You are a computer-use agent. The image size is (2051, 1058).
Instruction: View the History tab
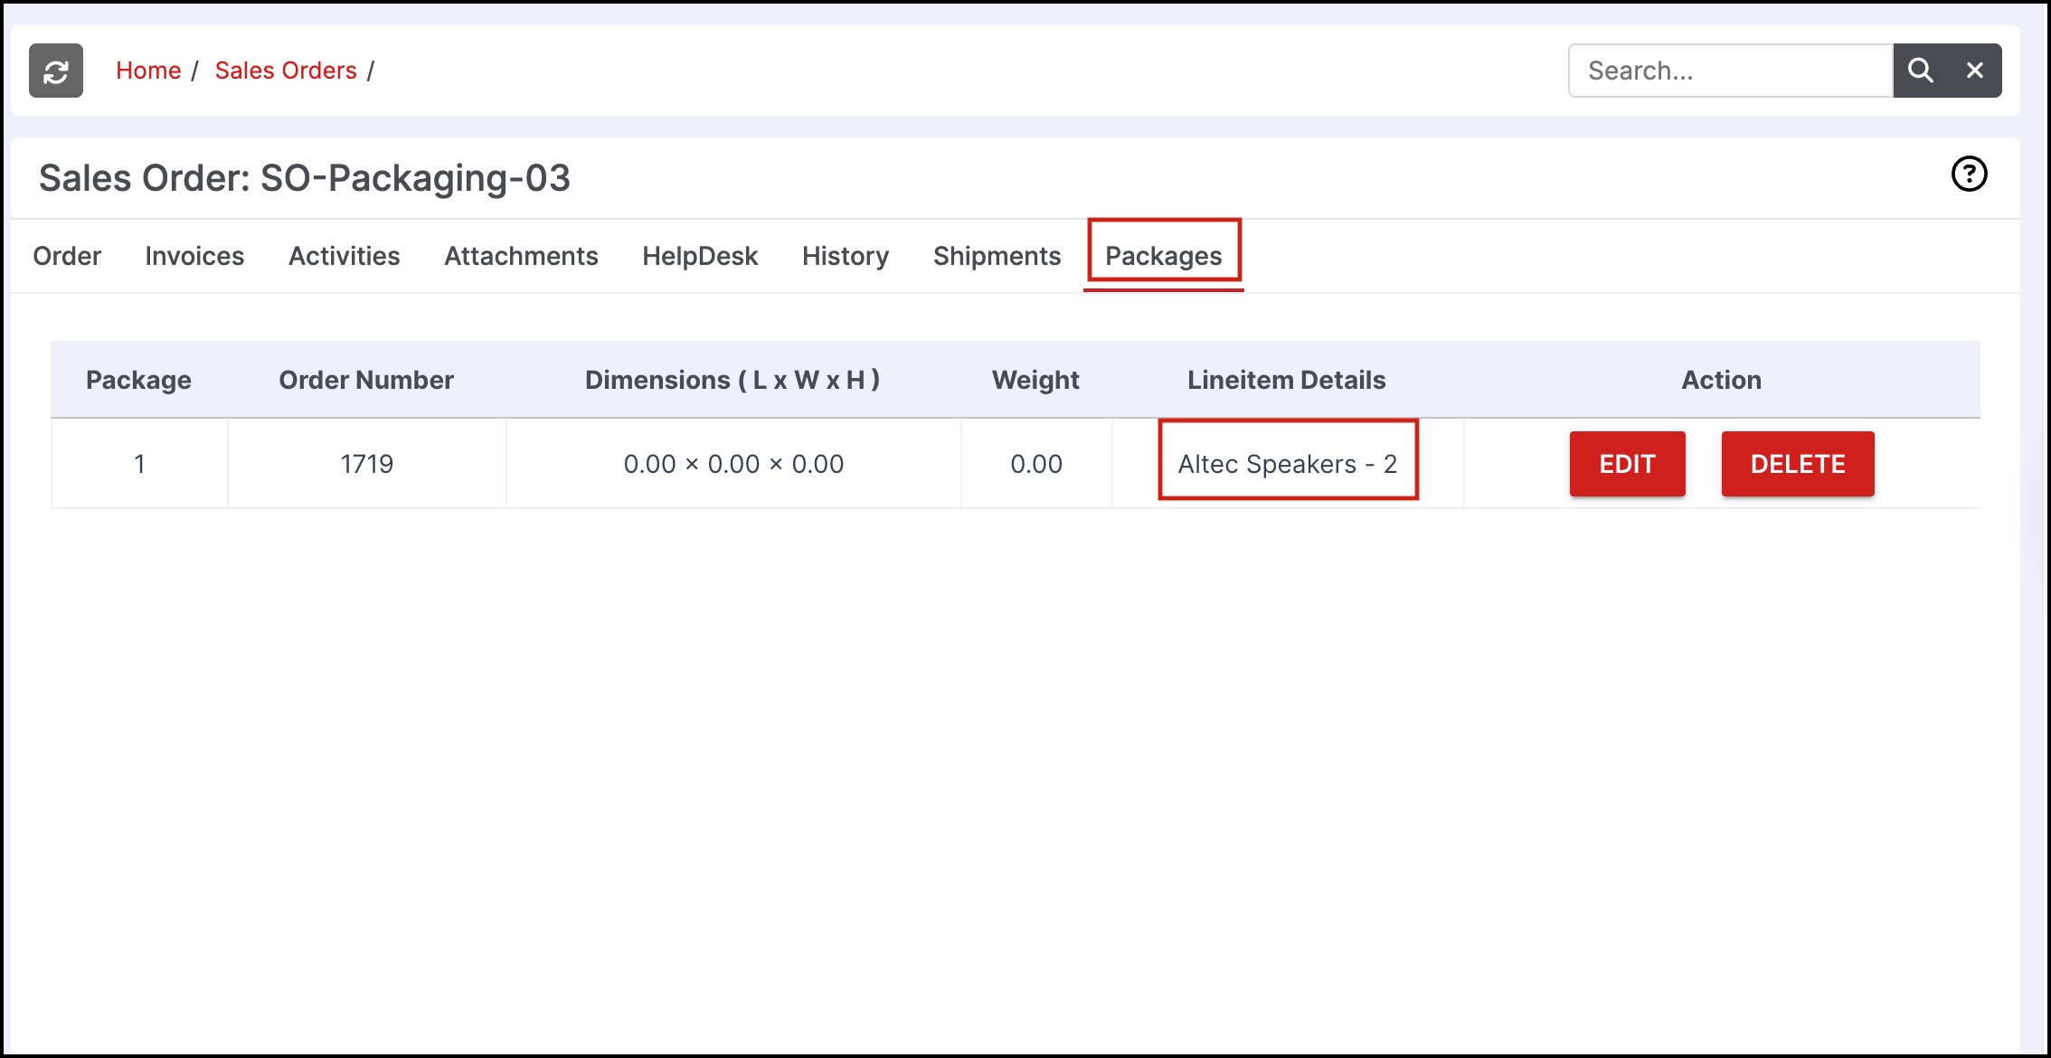(846, 256)
